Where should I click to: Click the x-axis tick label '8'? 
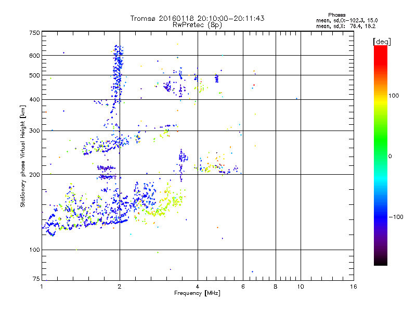click(276, 287)
